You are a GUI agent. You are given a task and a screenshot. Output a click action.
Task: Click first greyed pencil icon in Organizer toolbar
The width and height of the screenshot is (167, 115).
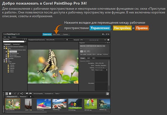pyautogui.click(x=15, y=94)
